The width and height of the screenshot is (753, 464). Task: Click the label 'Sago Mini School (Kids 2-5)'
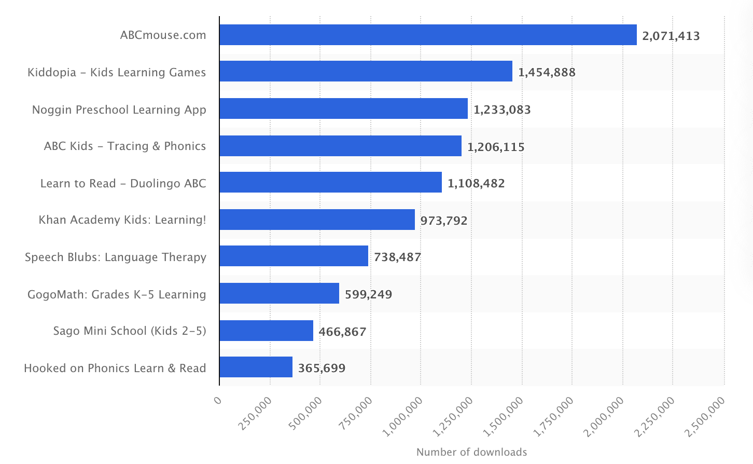[x=130, y=331]
